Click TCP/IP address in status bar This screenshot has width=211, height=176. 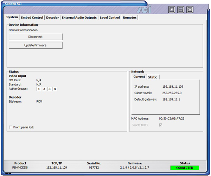pos(57,168)
